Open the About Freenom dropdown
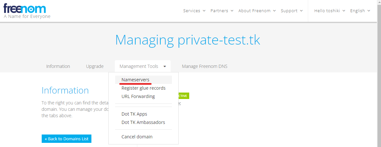The height and width of the screenshot is (147, 381). [257, 11]
